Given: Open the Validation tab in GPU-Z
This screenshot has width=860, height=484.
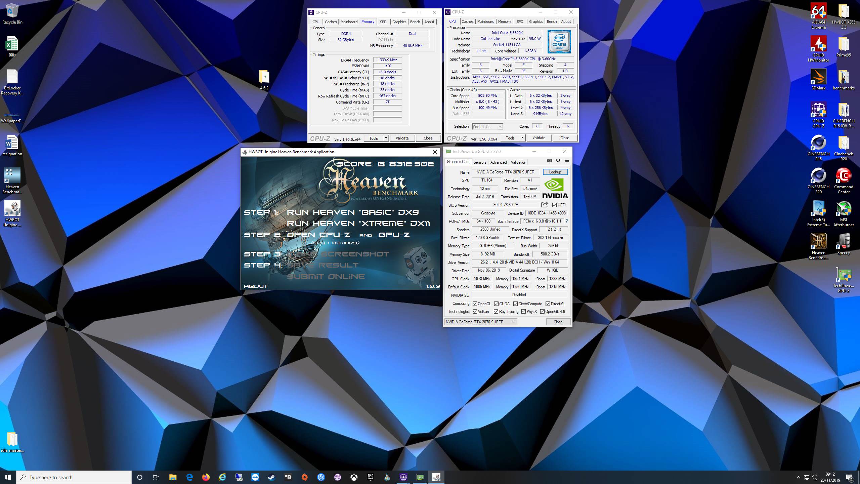Looking at the screenshot, I should 518,162.
